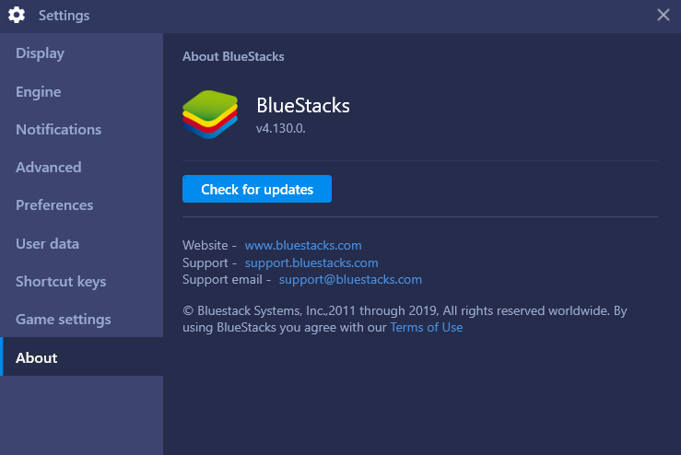Click the BlueStacks product name text
Viewport: 681px width, 455px height.
[x=303, y=106]
